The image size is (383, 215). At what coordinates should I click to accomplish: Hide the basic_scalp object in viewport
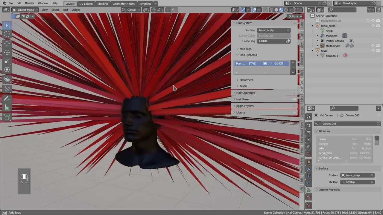click(x=373, y=26)
